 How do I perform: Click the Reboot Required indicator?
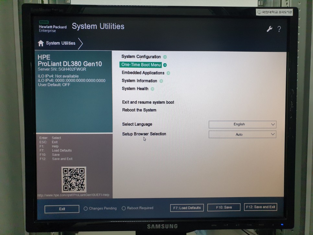pos(137,208)
